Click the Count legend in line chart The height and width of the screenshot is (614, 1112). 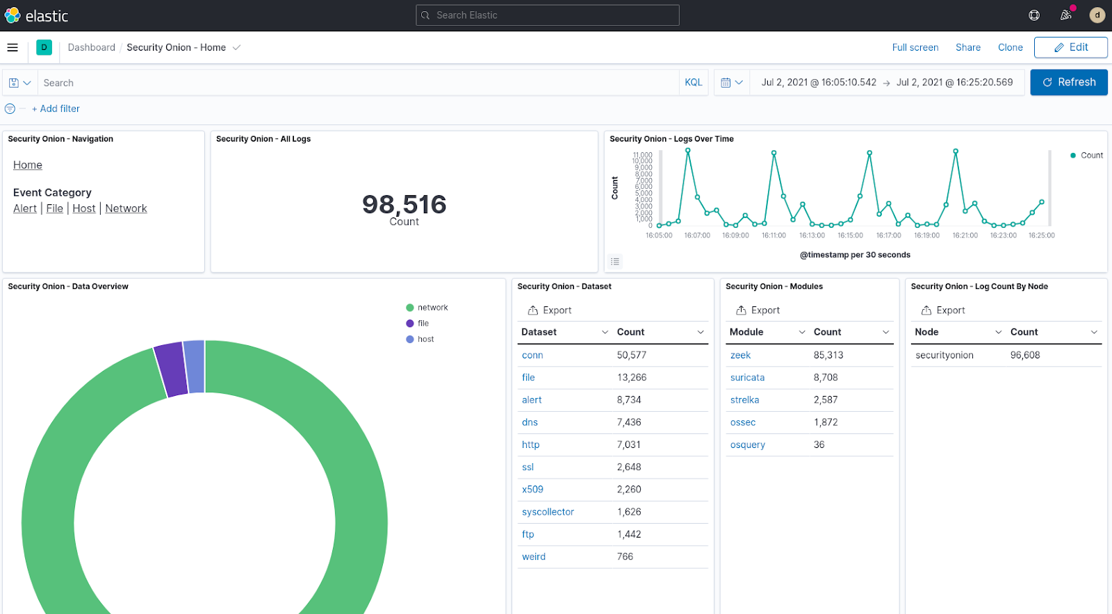coord(1086,156)
